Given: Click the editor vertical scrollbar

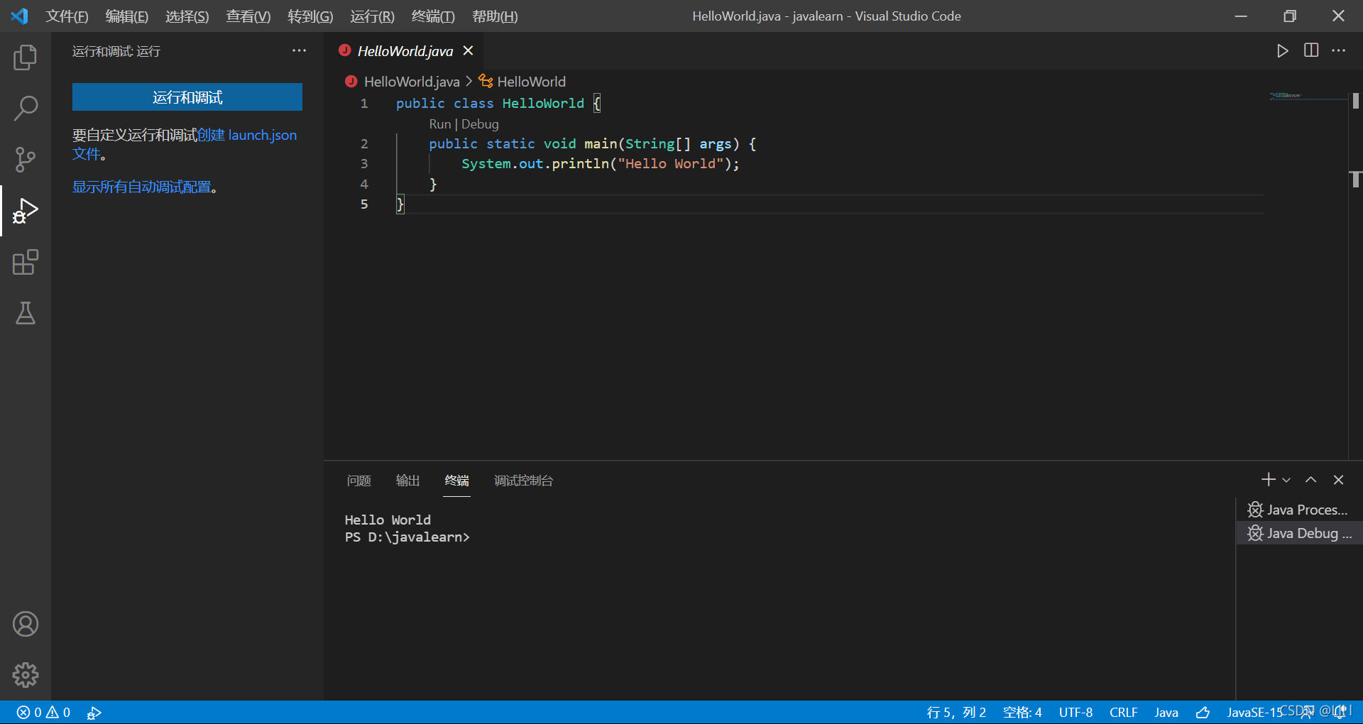Looking at the screenshot, I should point(1355,277).
